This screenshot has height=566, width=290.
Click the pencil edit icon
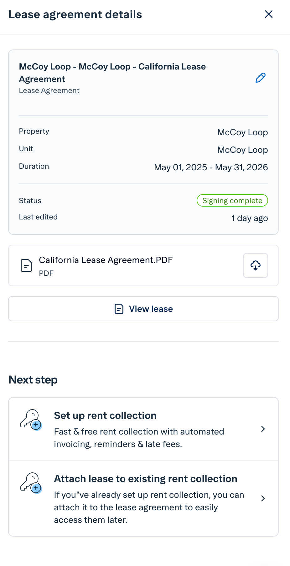pos(261,78)
